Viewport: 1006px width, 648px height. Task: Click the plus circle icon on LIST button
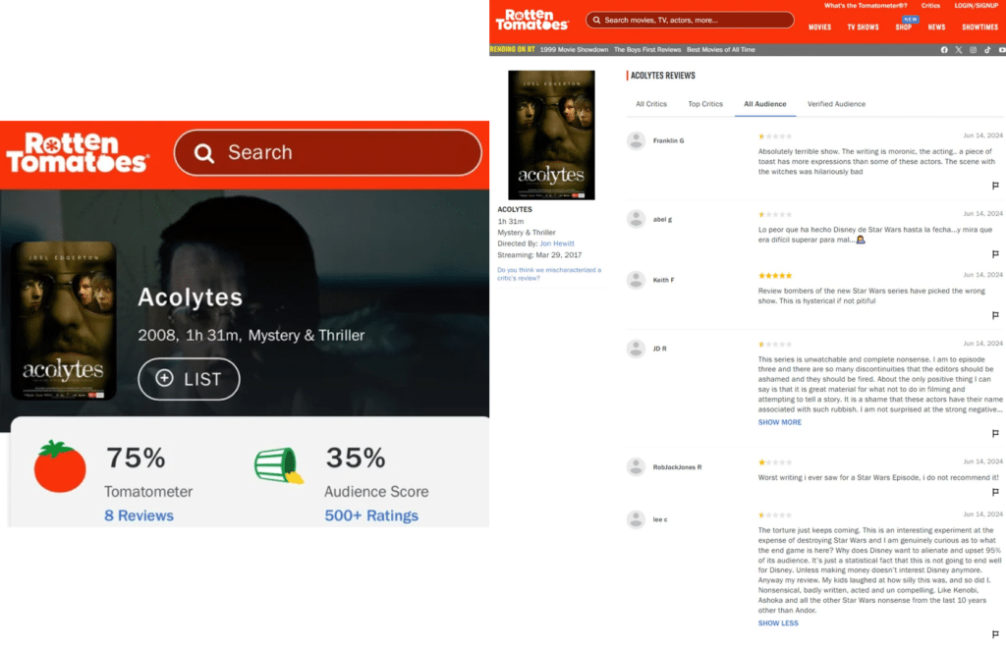tap(165, 378)
